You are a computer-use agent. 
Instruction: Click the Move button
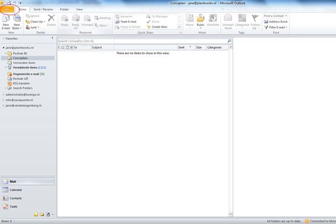tap(189, 21)
